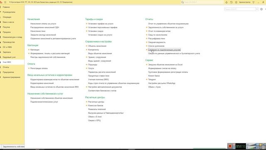
Task: Open Администрирование section in sidebar
Action: tap(11, 77)
